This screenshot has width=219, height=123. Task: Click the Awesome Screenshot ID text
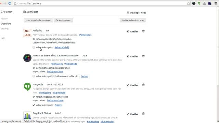(x=51, y=68)
